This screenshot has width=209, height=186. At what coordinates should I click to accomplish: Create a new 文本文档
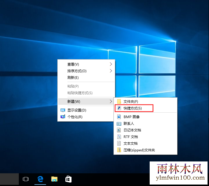(x=145, y=143)
